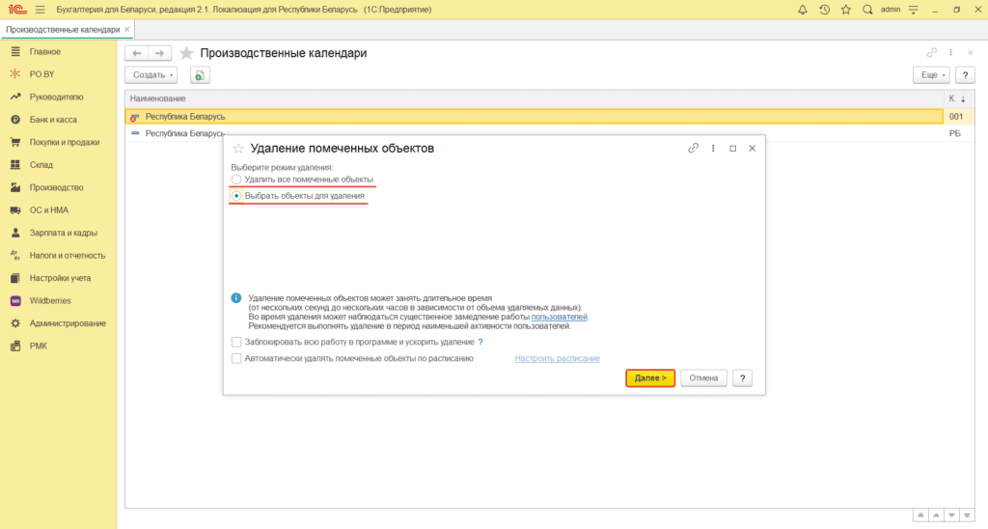988x529 pixels.
Task: Open the Еще dropdown menu
Action: point(930,75)
